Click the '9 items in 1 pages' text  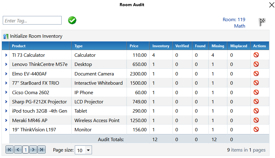coord(246,150)
